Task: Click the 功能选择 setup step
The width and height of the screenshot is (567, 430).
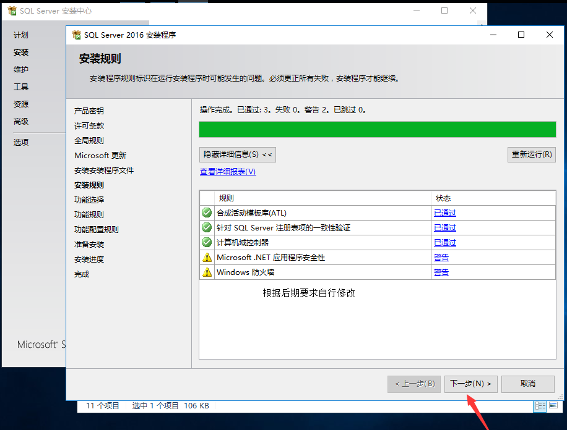Action: pos(89,200)
